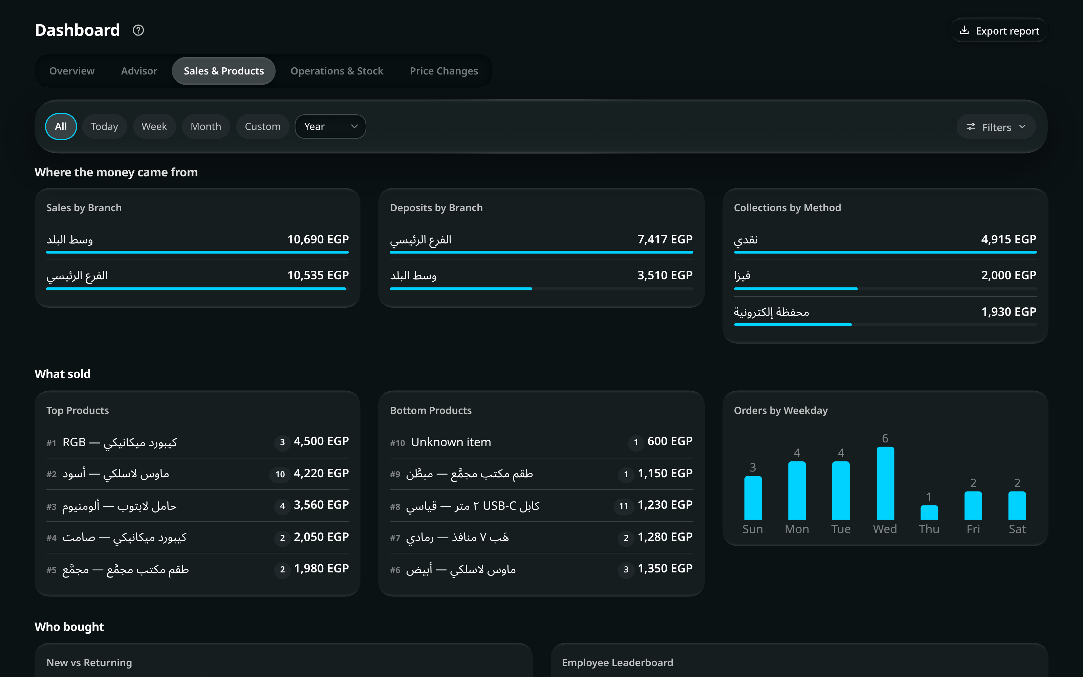Click the help question-mark icon beside Dashboard
1083x677 pixels.
(x=138, y=30)
